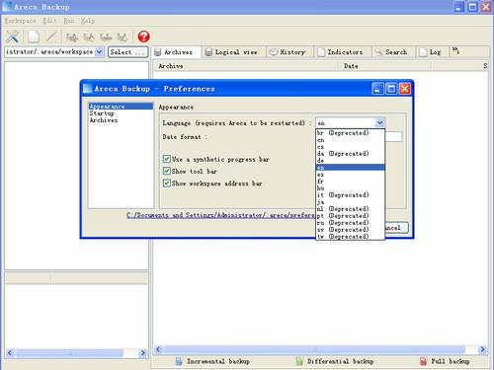Choose 'ja' language option

[x=350, y=202]
